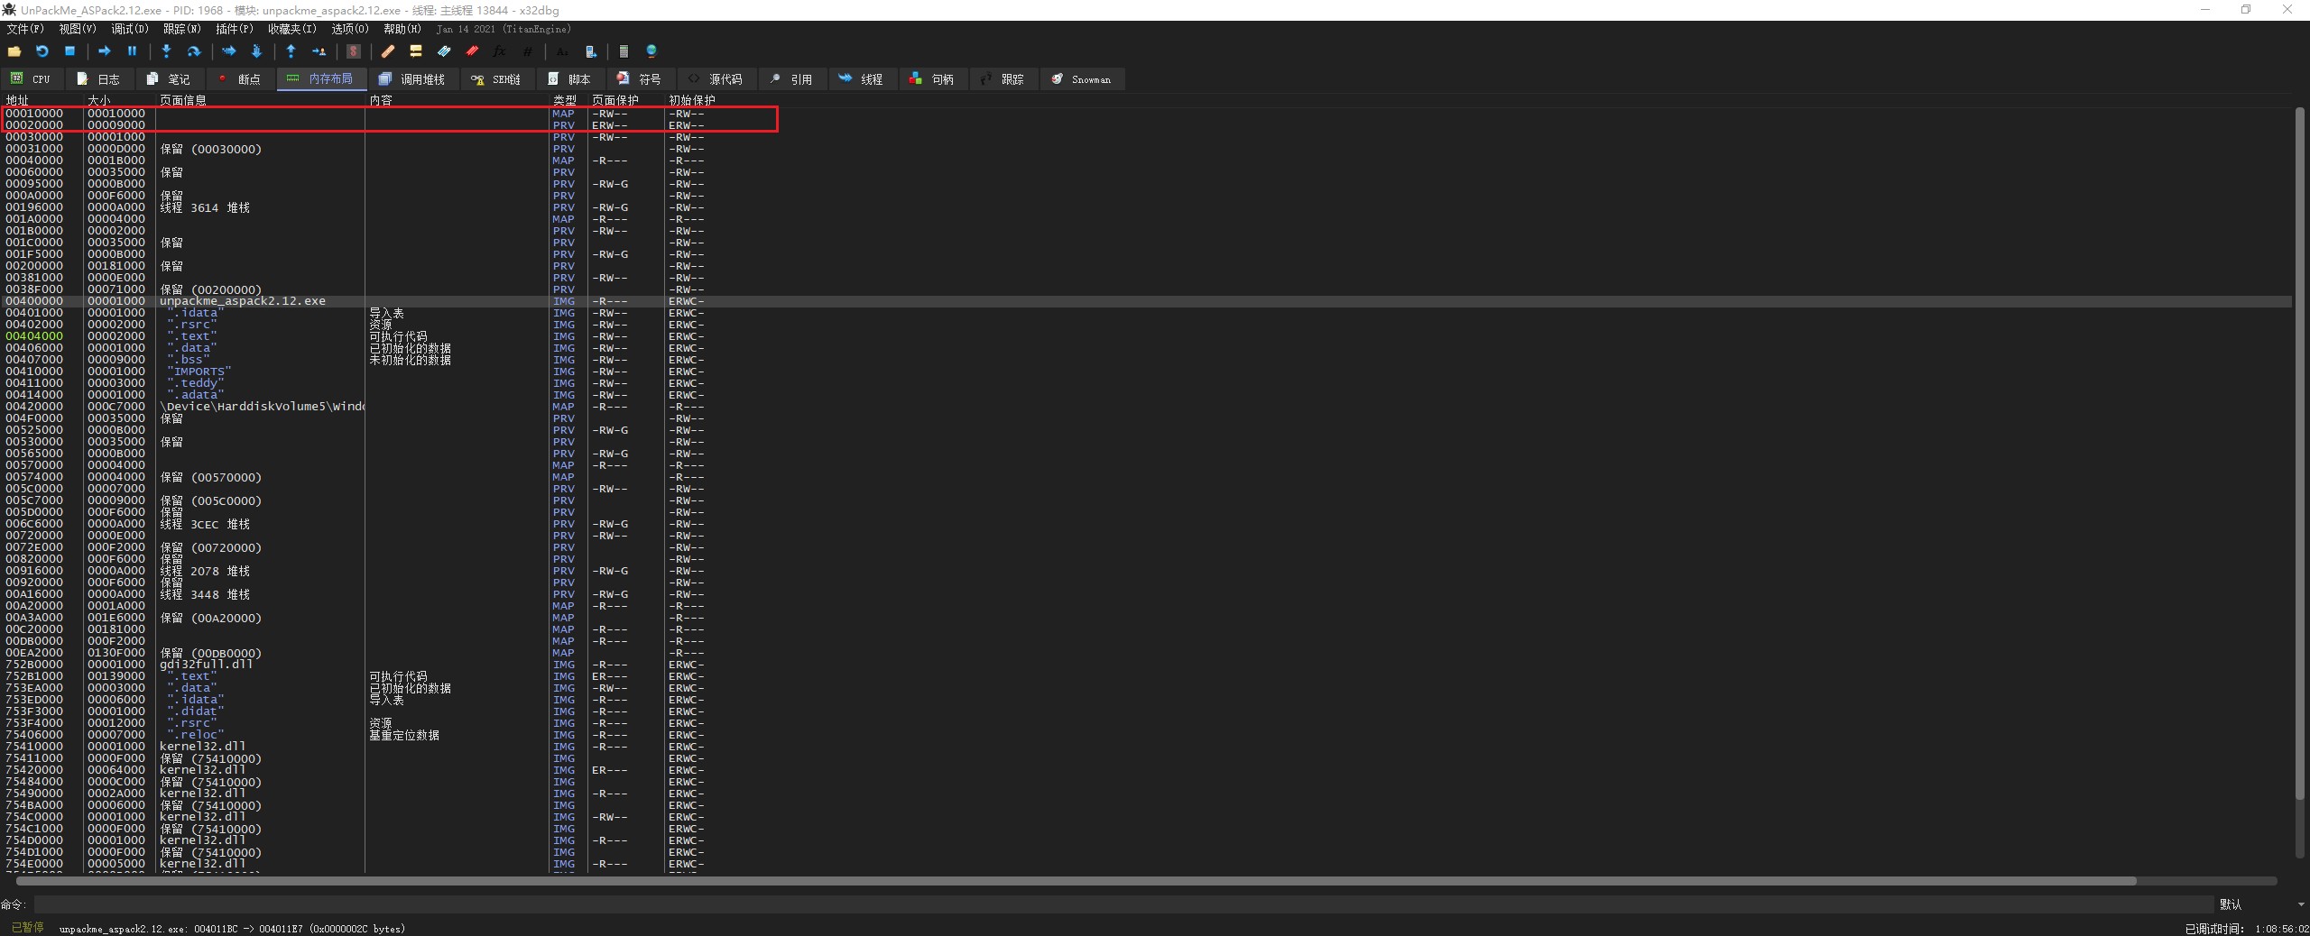Switch to the 引用 tab

(x=791, y=79)
